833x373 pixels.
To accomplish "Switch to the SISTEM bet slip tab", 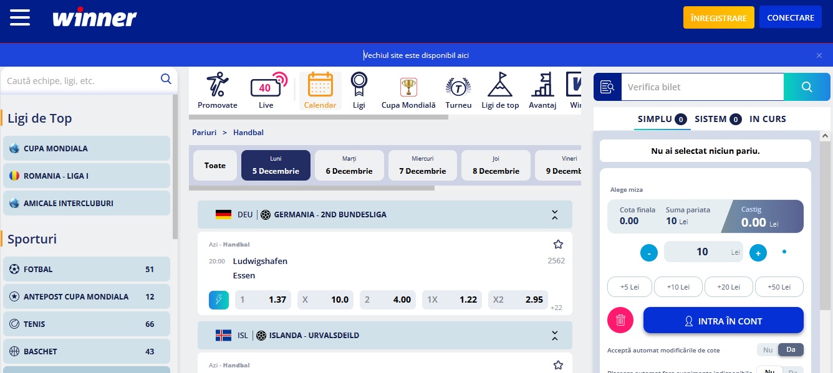I will (x=718, y=119).
